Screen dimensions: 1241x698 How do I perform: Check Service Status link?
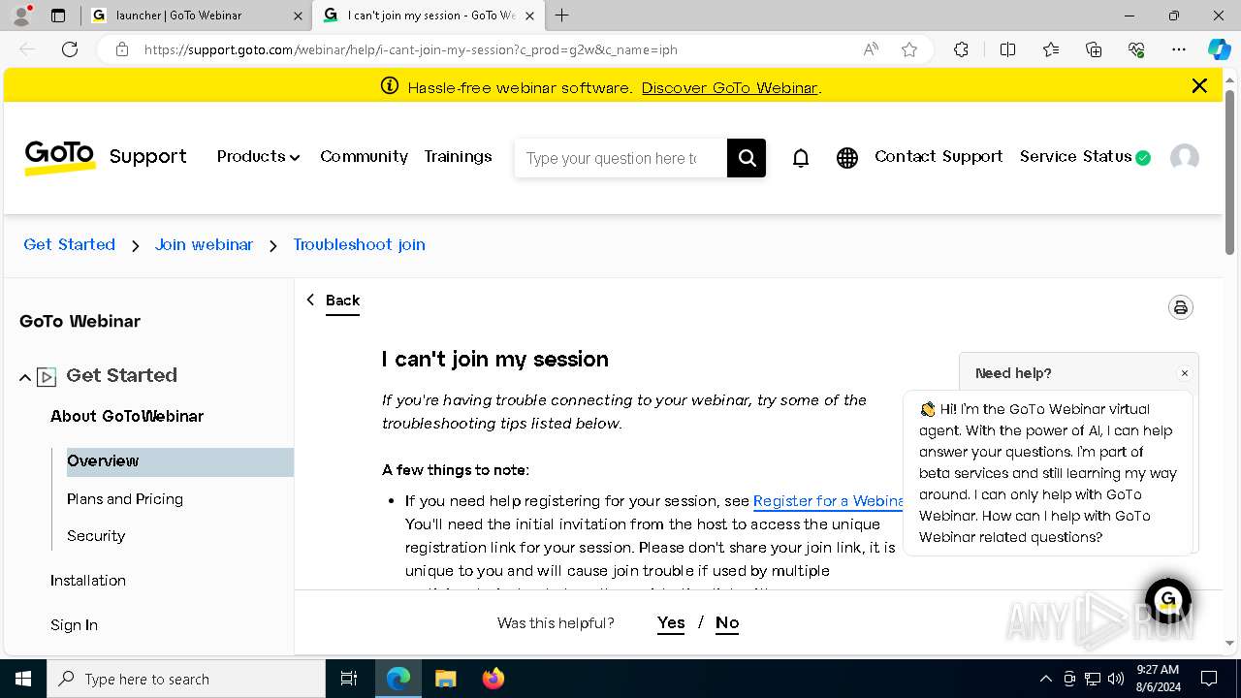pos(1085,156)
